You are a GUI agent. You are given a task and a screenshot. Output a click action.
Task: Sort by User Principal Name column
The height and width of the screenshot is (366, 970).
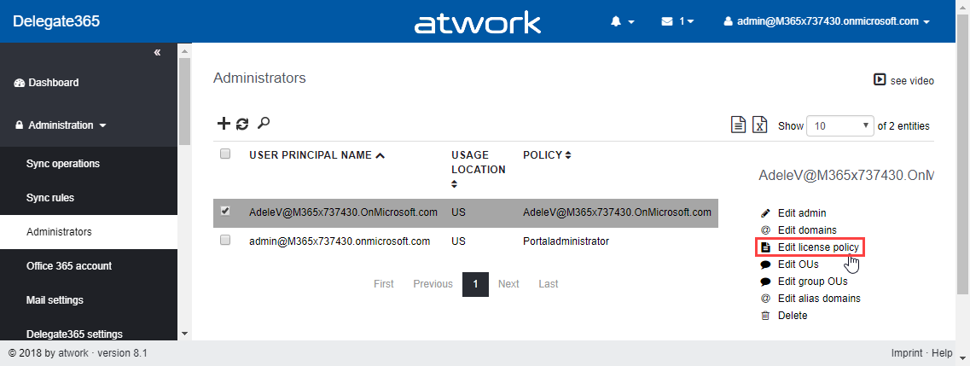[317, 155]
